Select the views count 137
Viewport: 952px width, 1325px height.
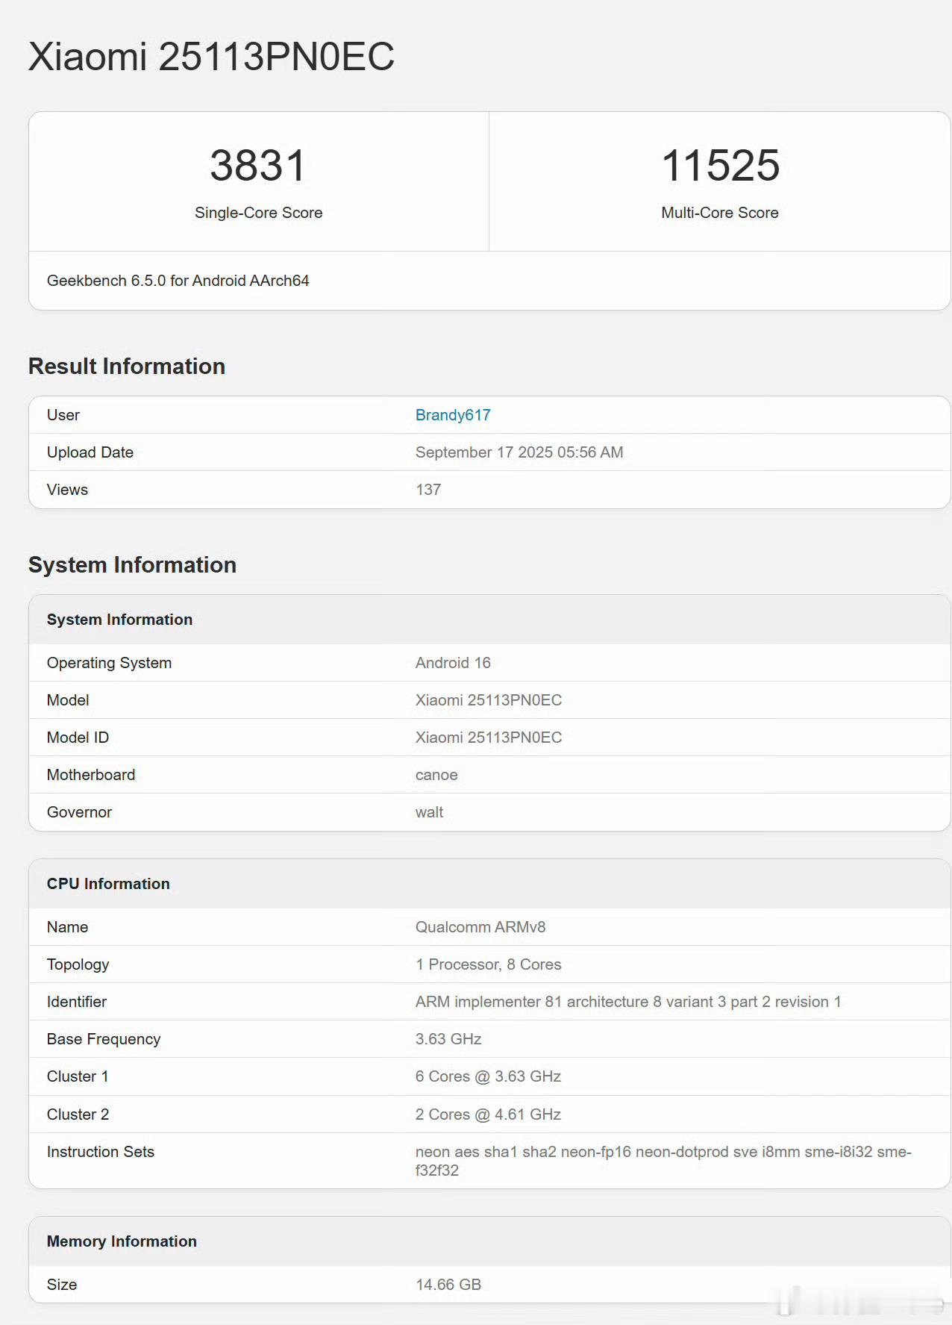(x=428, y=490)
